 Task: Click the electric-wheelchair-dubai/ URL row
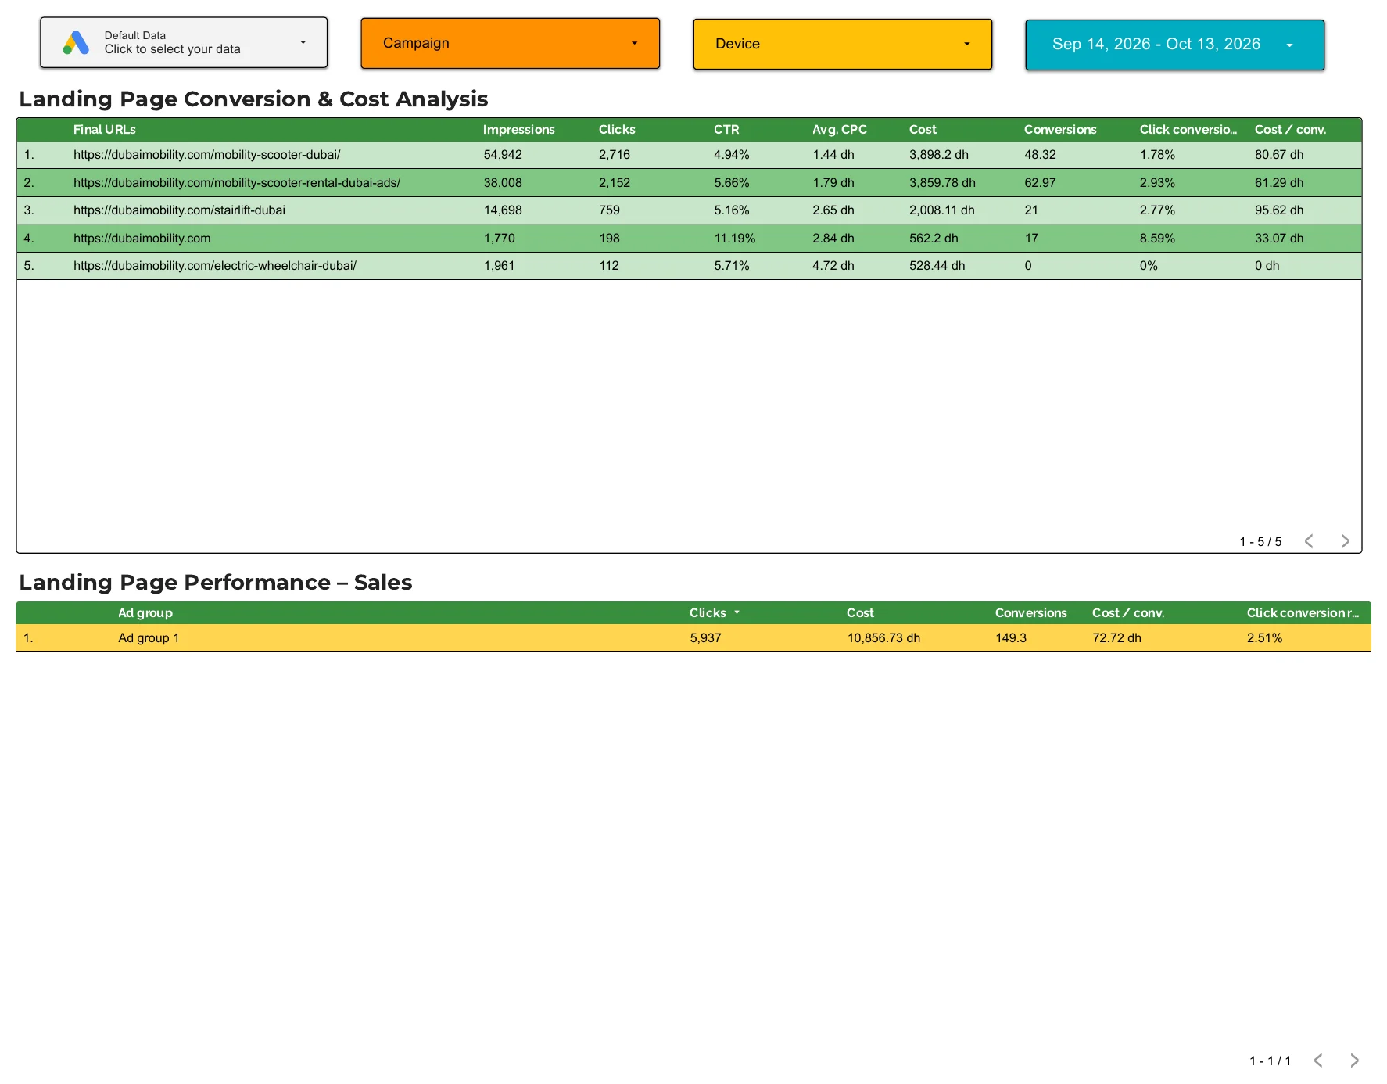689,266
